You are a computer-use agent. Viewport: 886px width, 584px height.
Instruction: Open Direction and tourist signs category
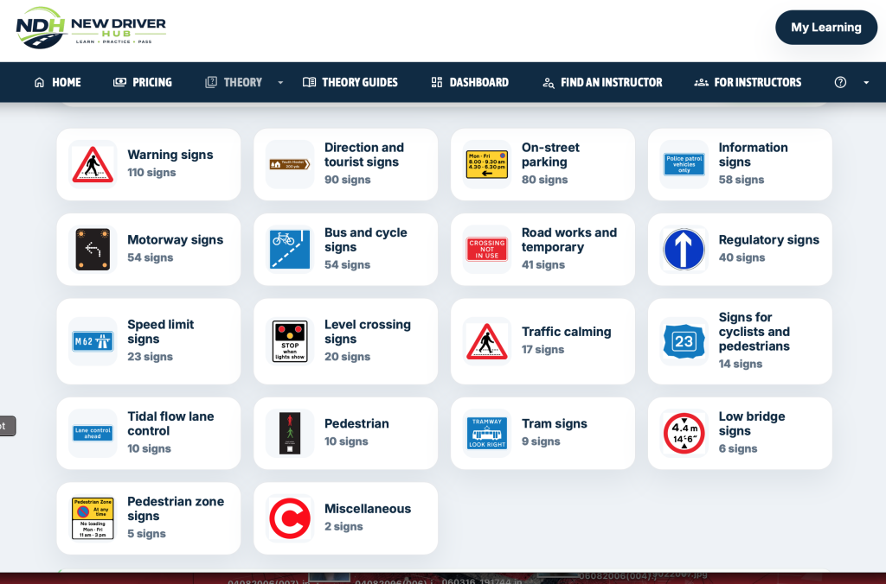coord(346,164)
